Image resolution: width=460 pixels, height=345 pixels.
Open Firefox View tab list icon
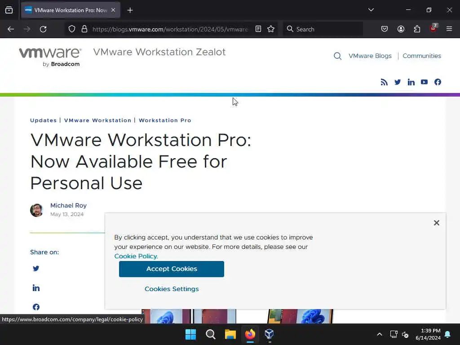[x=9, y=10]
